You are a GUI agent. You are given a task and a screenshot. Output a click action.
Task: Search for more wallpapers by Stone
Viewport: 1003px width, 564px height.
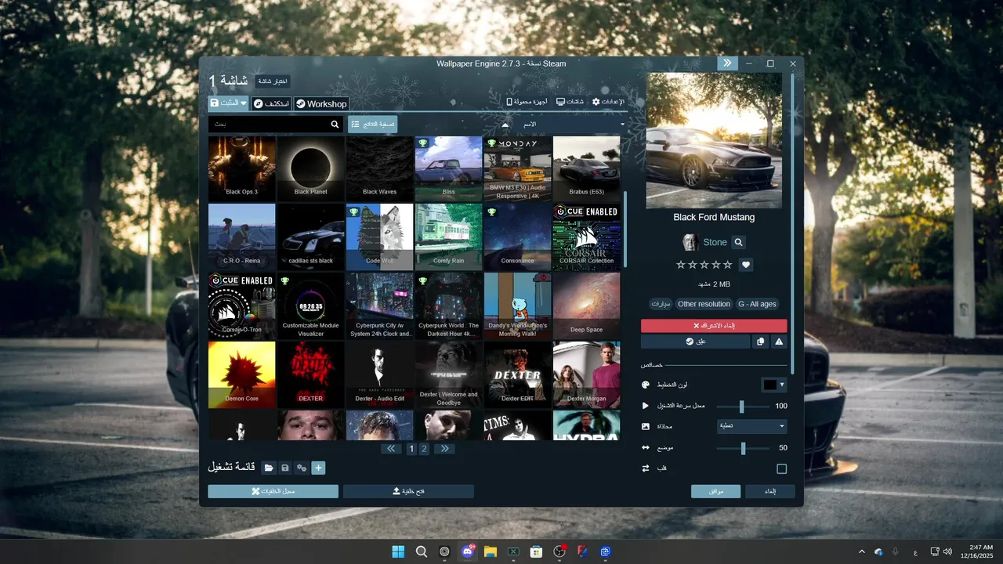[x=738, y=242]
